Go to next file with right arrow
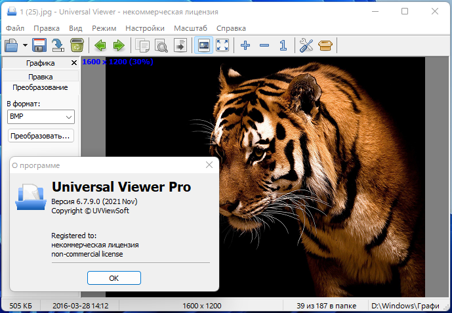The image size is (452, 313). pos(119,45)
